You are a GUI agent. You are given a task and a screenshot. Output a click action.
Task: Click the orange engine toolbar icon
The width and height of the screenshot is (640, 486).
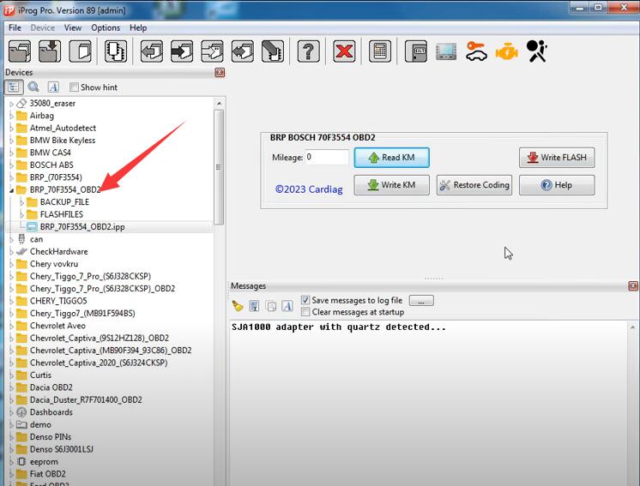pyautogui.click(x=506, y=52)
